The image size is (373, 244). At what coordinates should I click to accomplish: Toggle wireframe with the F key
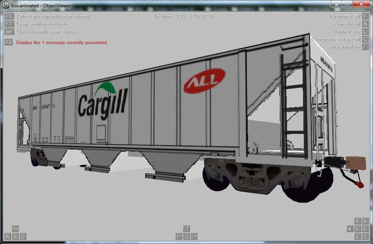365,16
